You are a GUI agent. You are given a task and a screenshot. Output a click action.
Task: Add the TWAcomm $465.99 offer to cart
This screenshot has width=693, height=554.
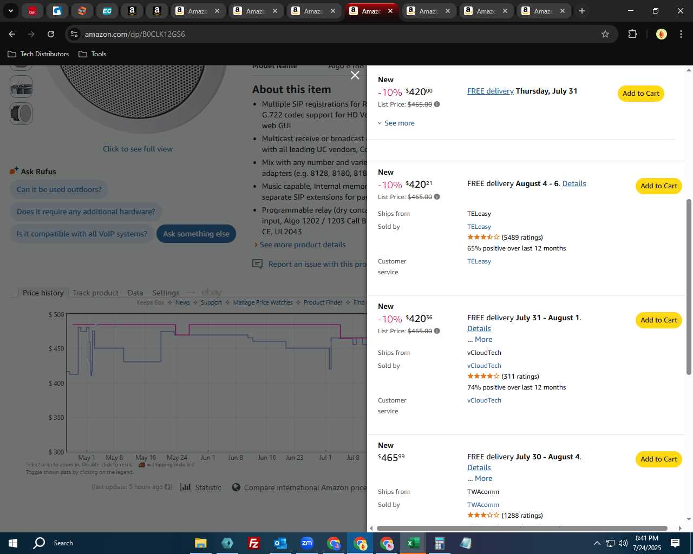pos(658,459)
